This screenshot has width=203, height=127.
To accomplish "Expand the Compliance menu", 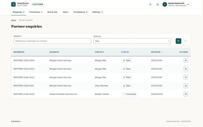I will click(81, 12).
